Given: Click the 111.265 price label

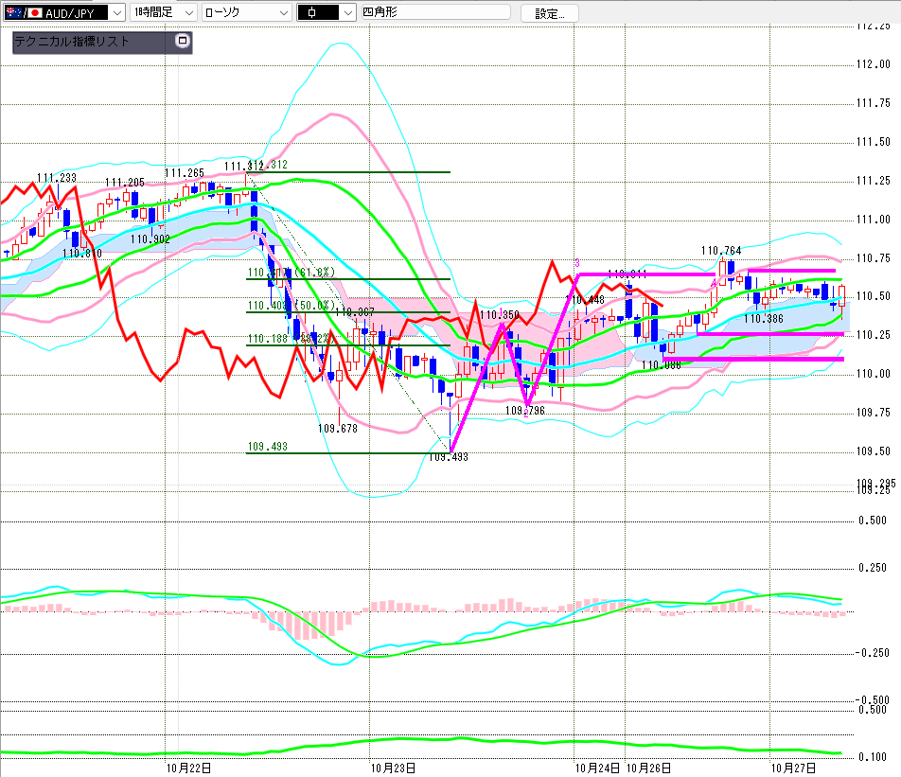Looking at the screenshot, I should (184, 173).
